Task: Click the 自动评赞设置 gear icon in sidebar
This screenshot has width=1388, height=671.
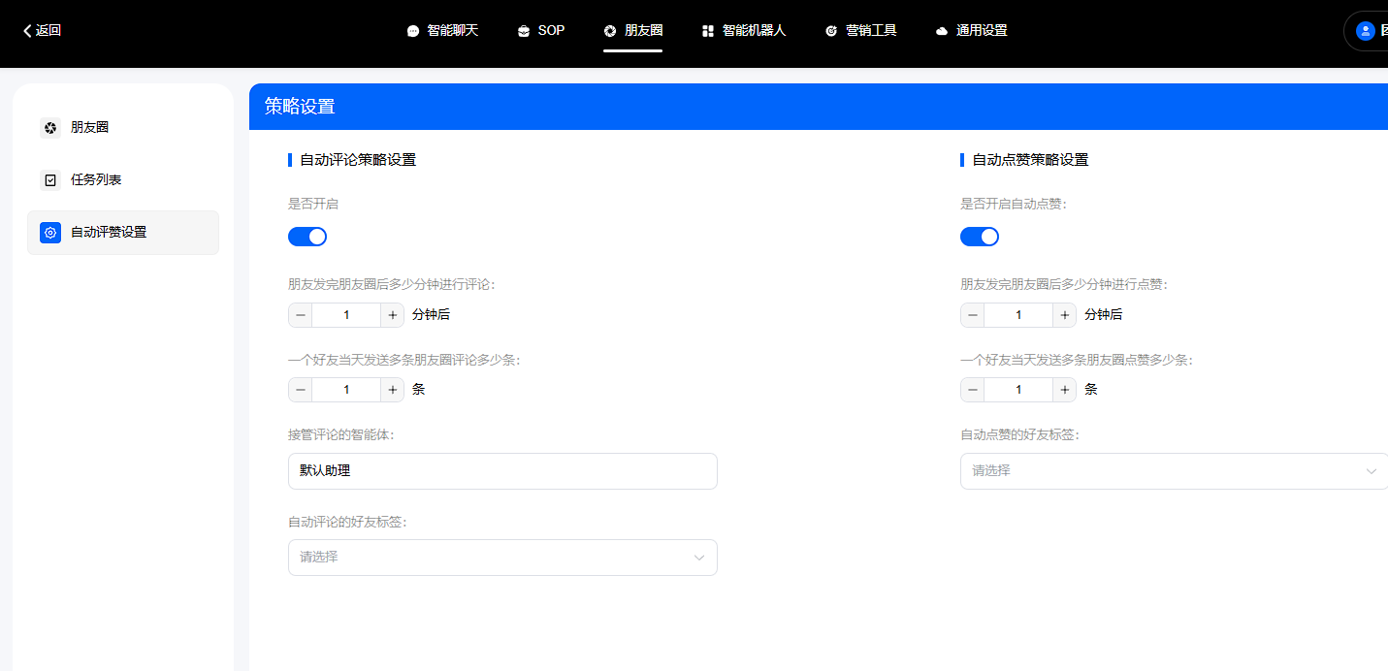Action: click(49, 232)
